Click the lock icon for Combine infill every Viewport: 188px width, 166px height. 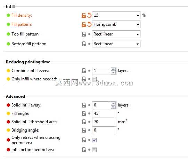coord(84,71)
